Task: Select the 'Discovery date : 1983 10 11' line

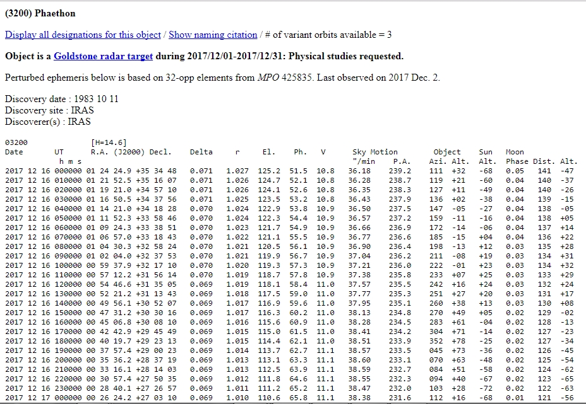Action: pyautogui.click(x=61, y=100)
